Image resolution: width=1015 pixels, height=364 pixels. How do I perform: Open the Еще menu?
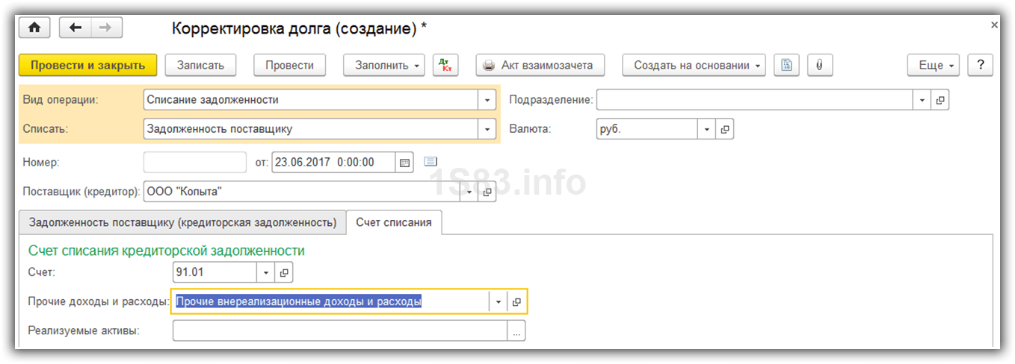coord(934,65)
